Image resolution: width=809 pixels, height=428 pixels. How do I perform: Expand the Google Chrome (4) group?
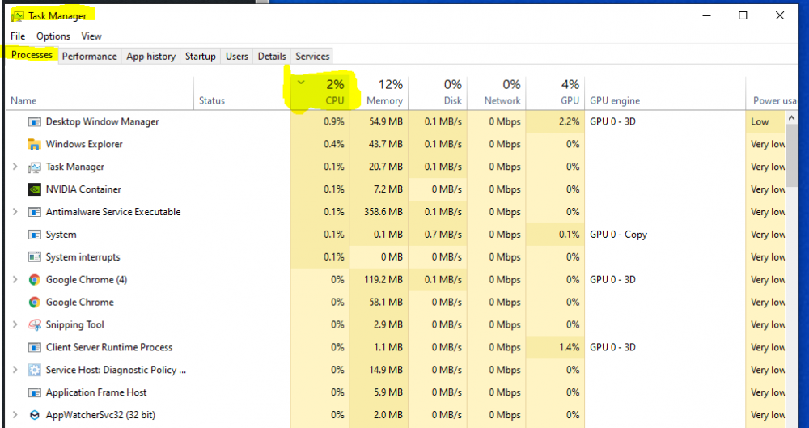coord(15,279)
